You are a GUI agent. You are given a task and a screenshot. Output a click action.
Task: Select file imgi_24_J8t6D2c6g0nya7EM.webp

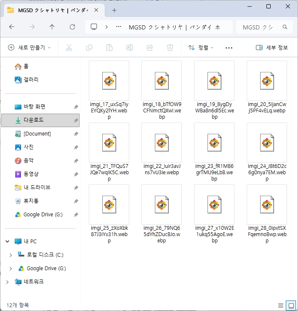click(x=267, y=152)
